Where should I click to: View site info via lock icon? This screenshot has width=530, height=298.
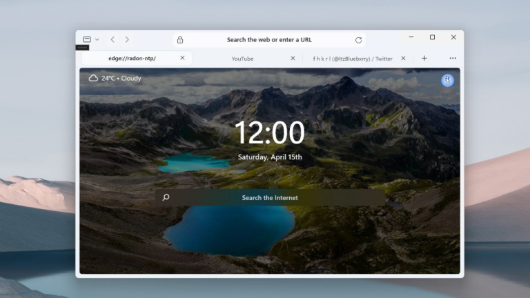point(180,40)
